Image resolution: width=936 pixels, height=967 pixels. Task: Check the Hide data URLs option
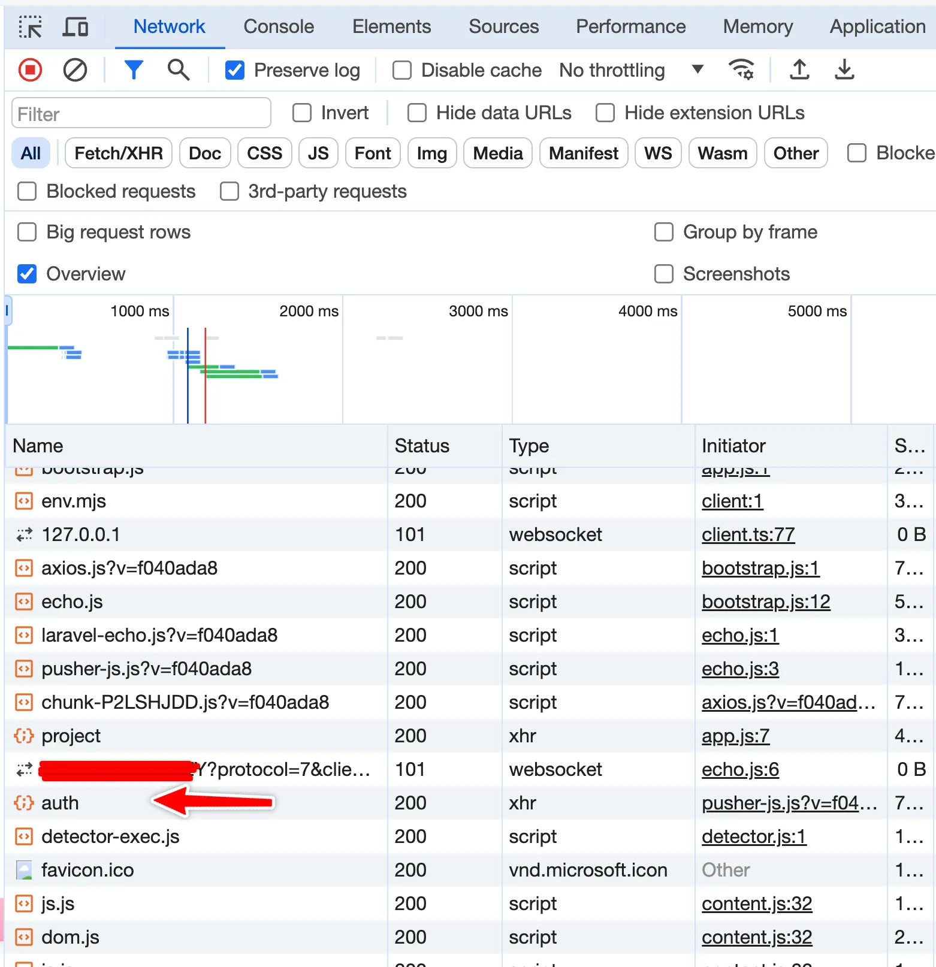point(417,113)
